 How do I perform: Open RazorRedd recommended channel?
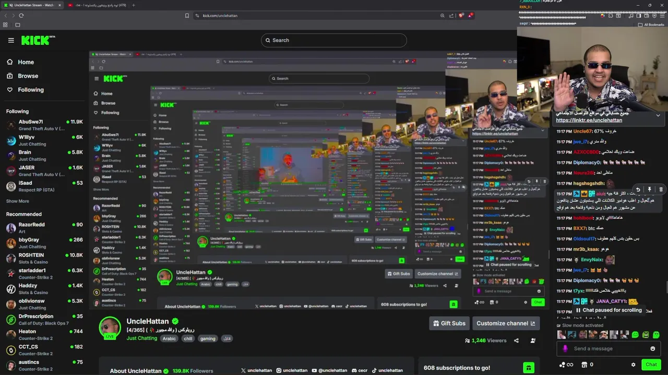pyautogui.click(x=44, y=228)
